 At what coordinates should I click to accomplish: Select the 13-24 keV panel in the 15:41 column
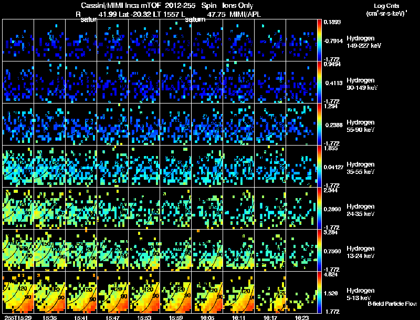81,250
